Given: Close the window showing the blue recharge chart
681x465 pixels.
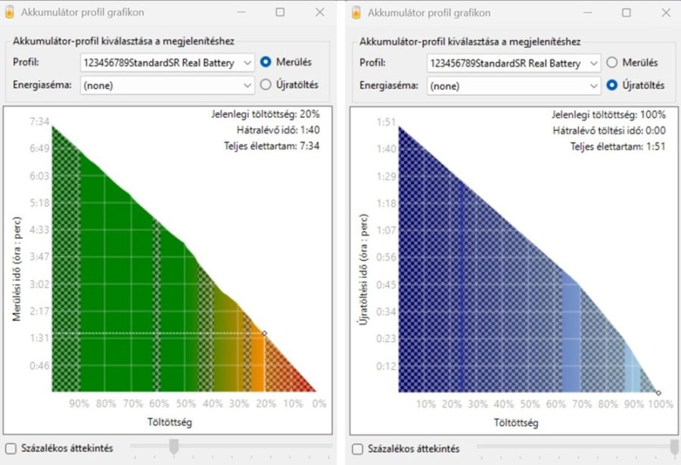Looking at the screenshot, I should 665,13.
